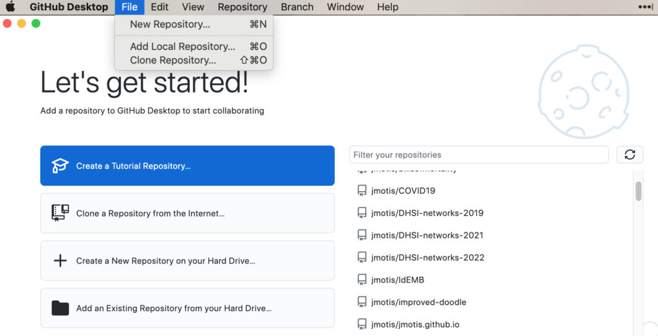Click Add an Existing Repository from your Hard Drive
658x336 pixels.
tap(187, 308)
